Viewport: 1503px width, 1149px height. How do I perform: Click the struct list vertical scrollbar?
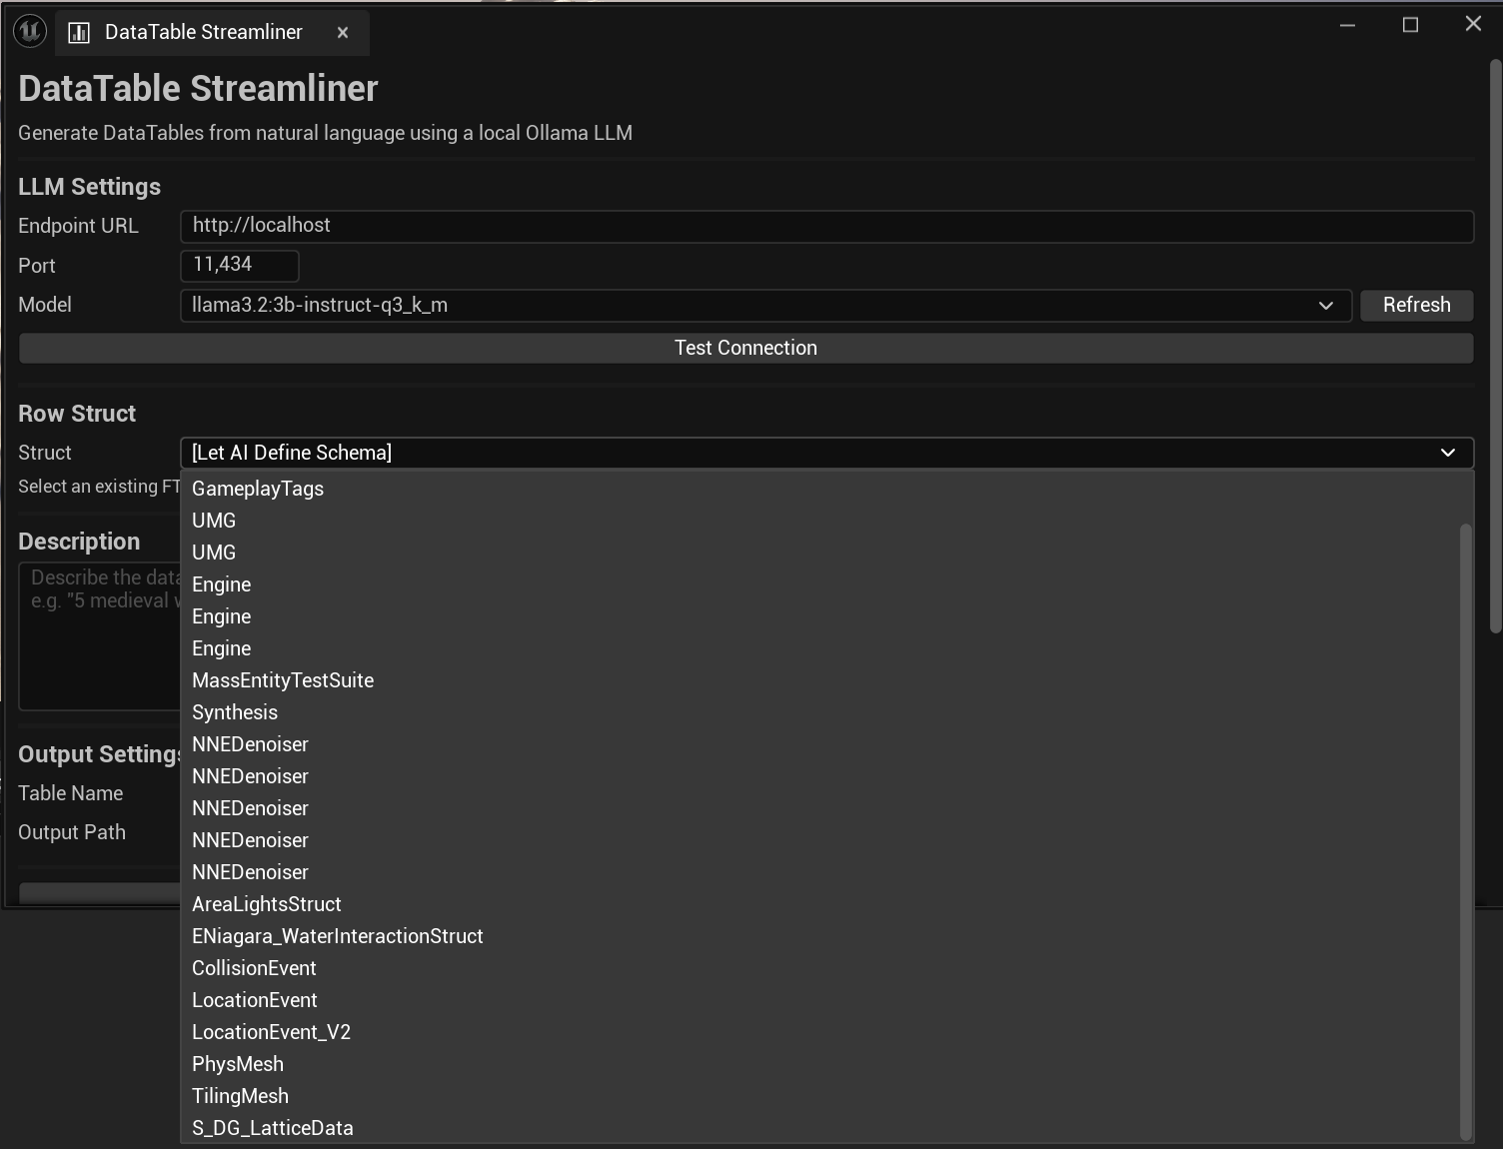[1466, 829]
